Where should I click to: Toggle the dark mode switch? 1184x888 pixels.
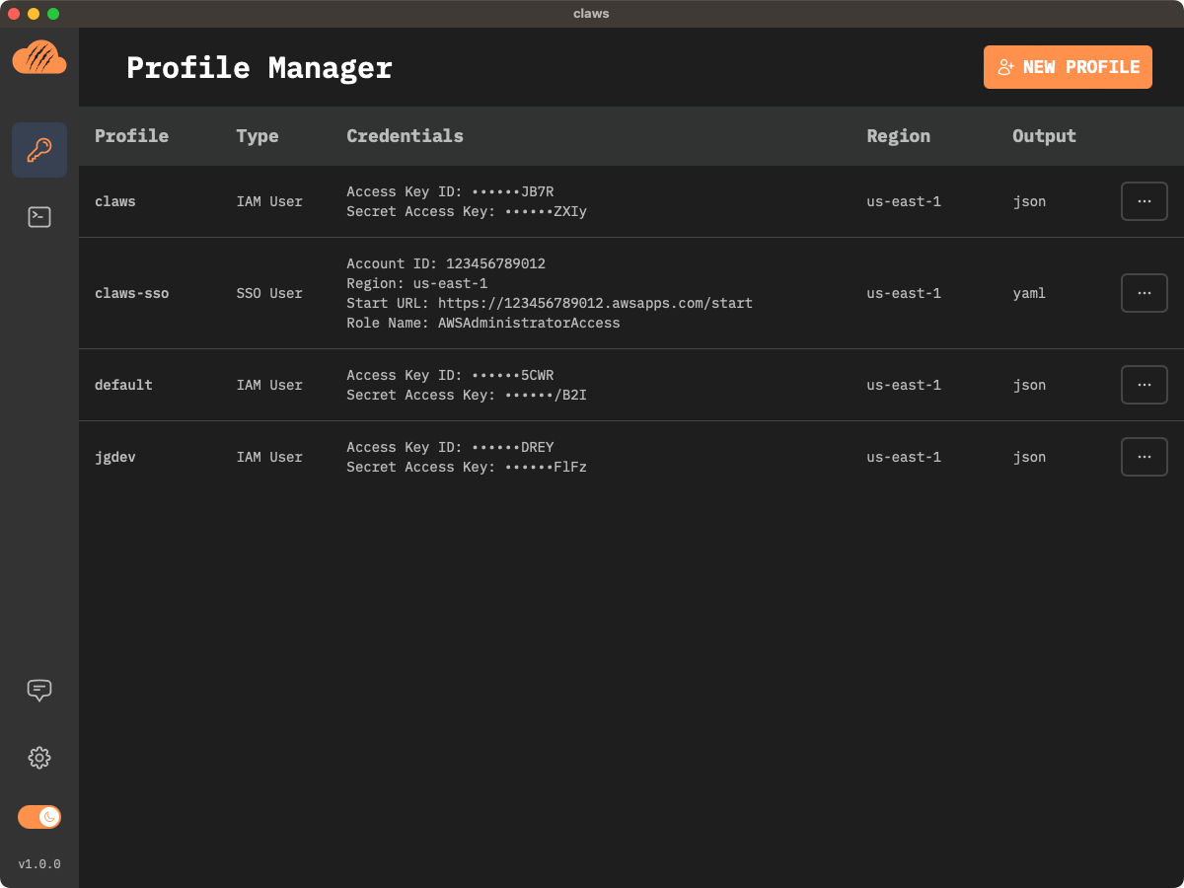[x=39, y=817]
